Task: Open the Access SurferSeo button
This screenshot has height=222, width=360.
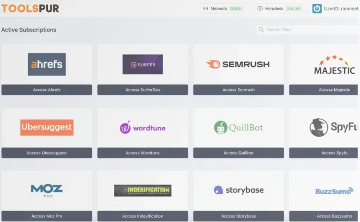Action: [x=142, y=90]
